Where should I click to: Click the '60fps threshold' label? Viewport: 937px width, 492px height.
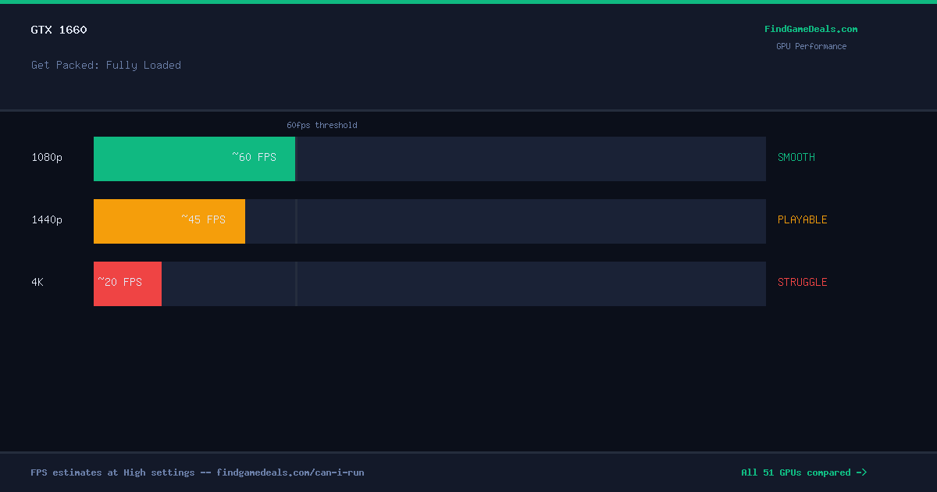pyautogui.click(x=322, y=125)
